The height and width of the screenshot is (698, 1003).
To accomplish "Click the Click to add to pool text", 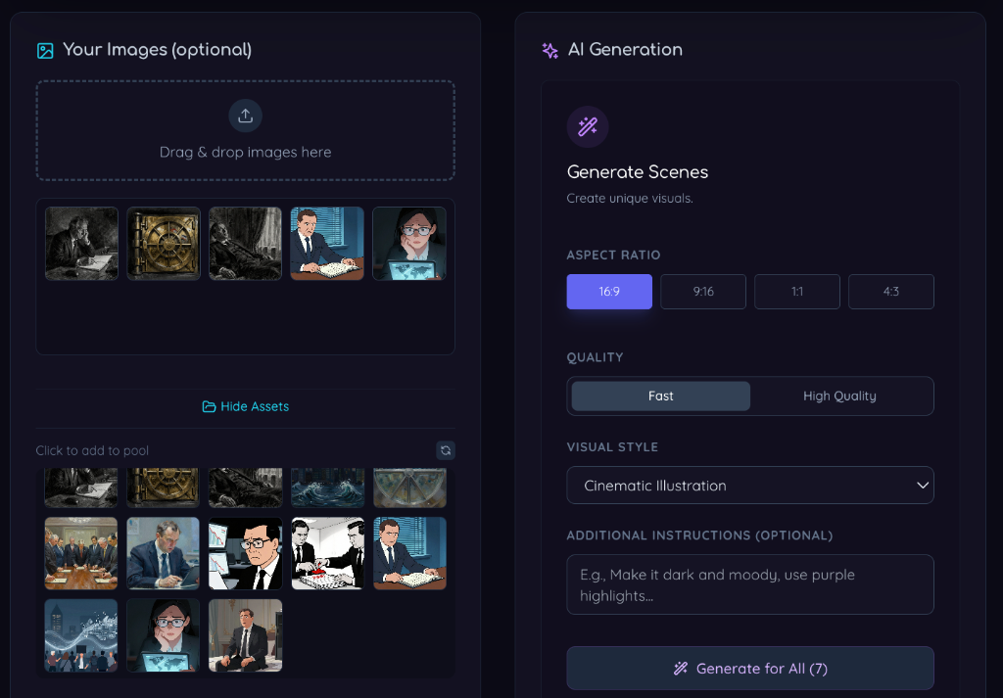I will pos(92,450).
